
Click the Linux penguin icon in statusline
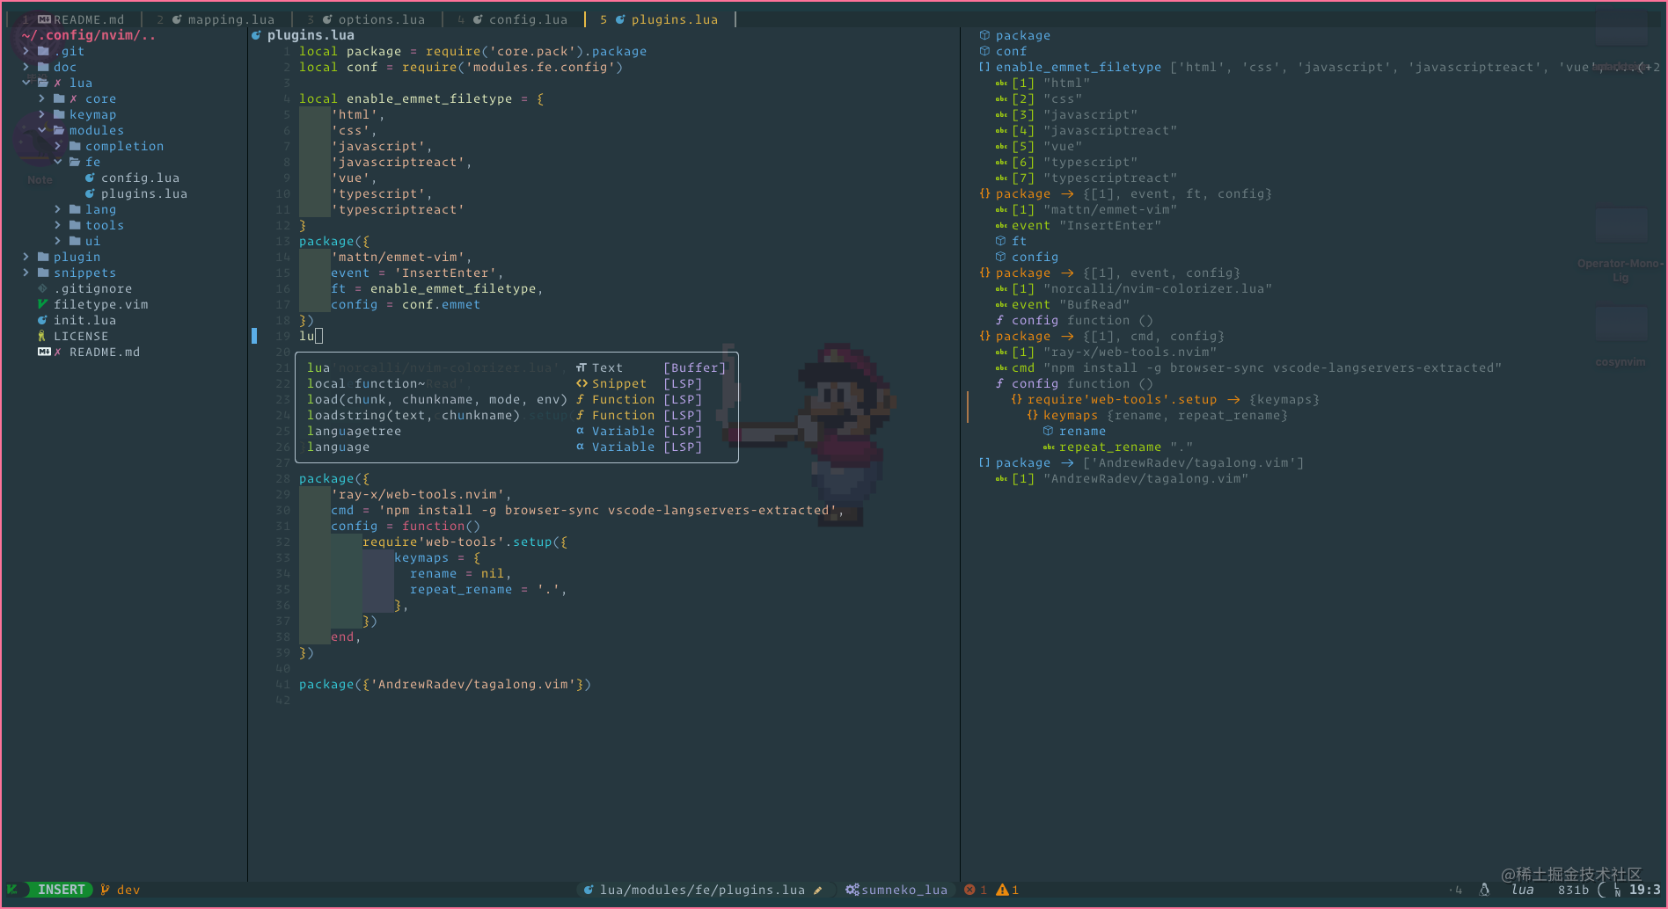point(1484,890)
